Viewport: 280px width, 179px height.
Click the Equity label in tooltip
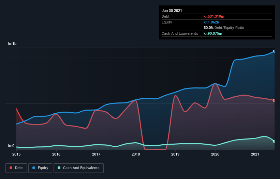[167, 22]
